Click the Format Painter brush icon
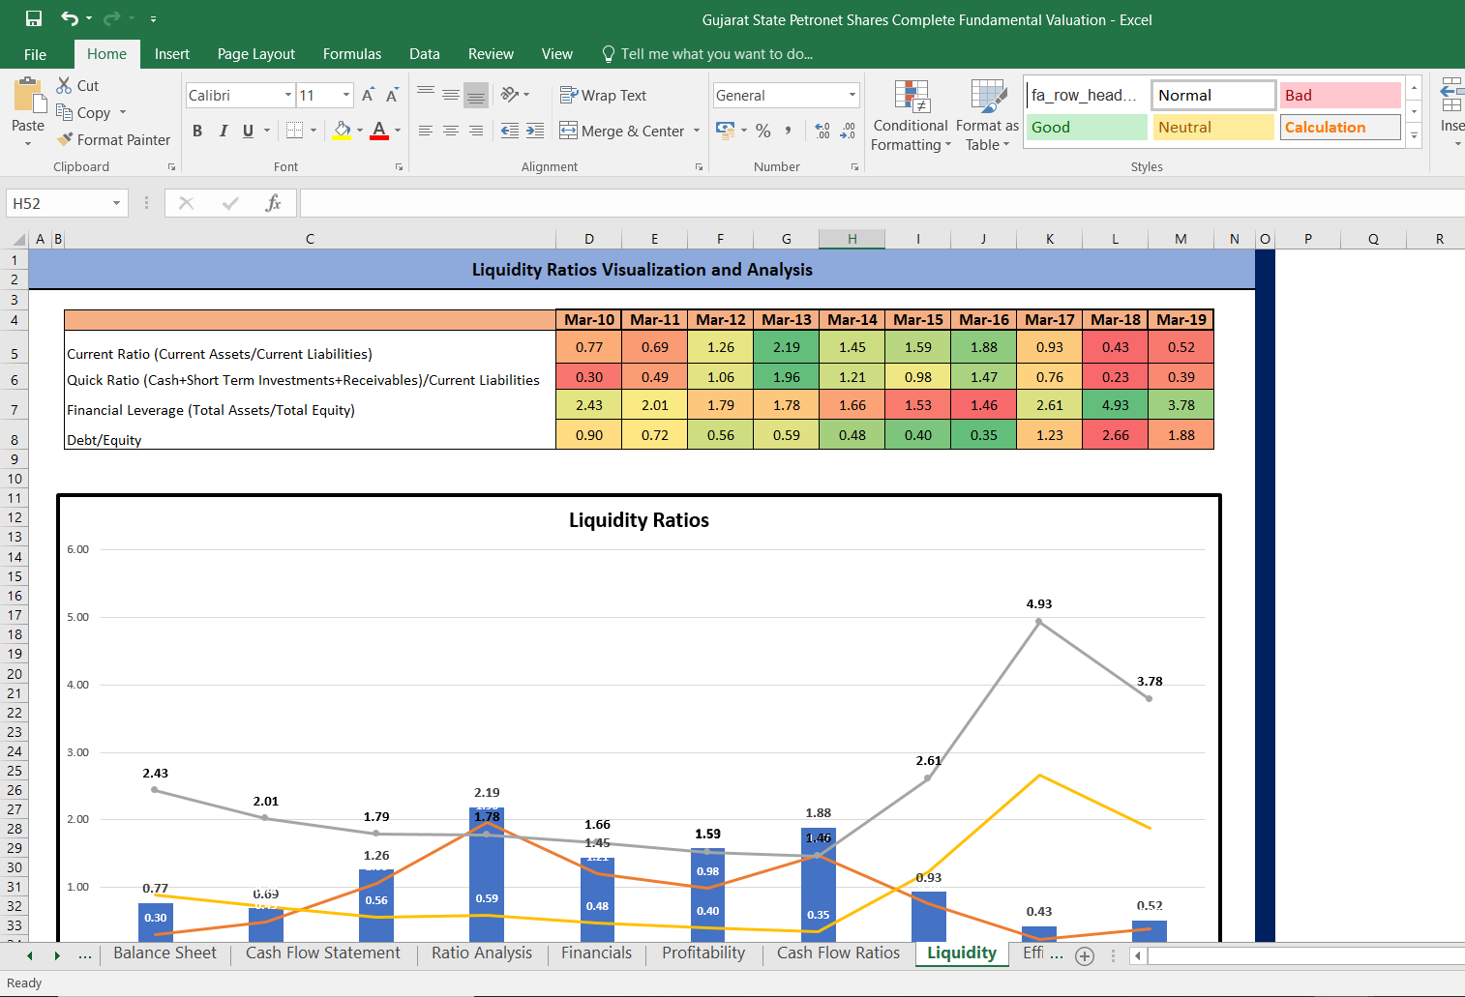Image resolution: width=1465 pixels, height=997 pixels. [65, 139]
